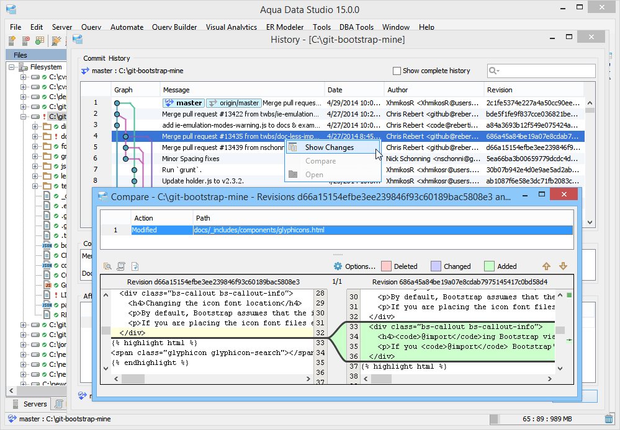620x430 pixels.
Task: Expand the 'js' folder node
Action: (x=35, y=166)
